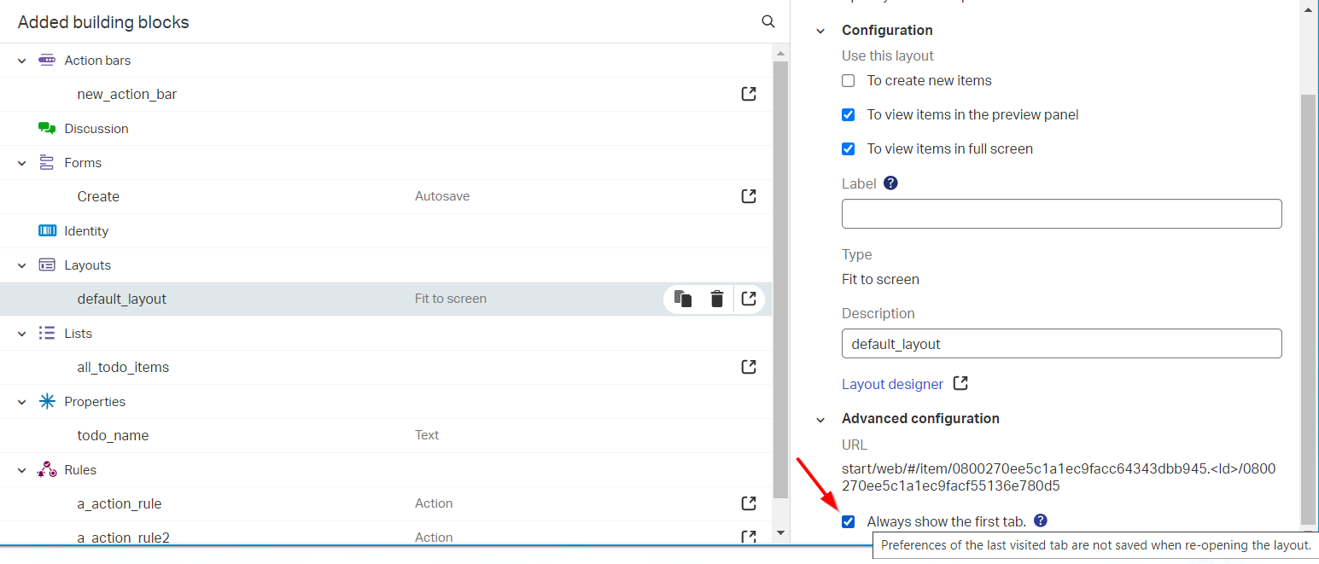Enable the To create new items checkbox
Screen dimensions: 1319x564
click(849, 81)
